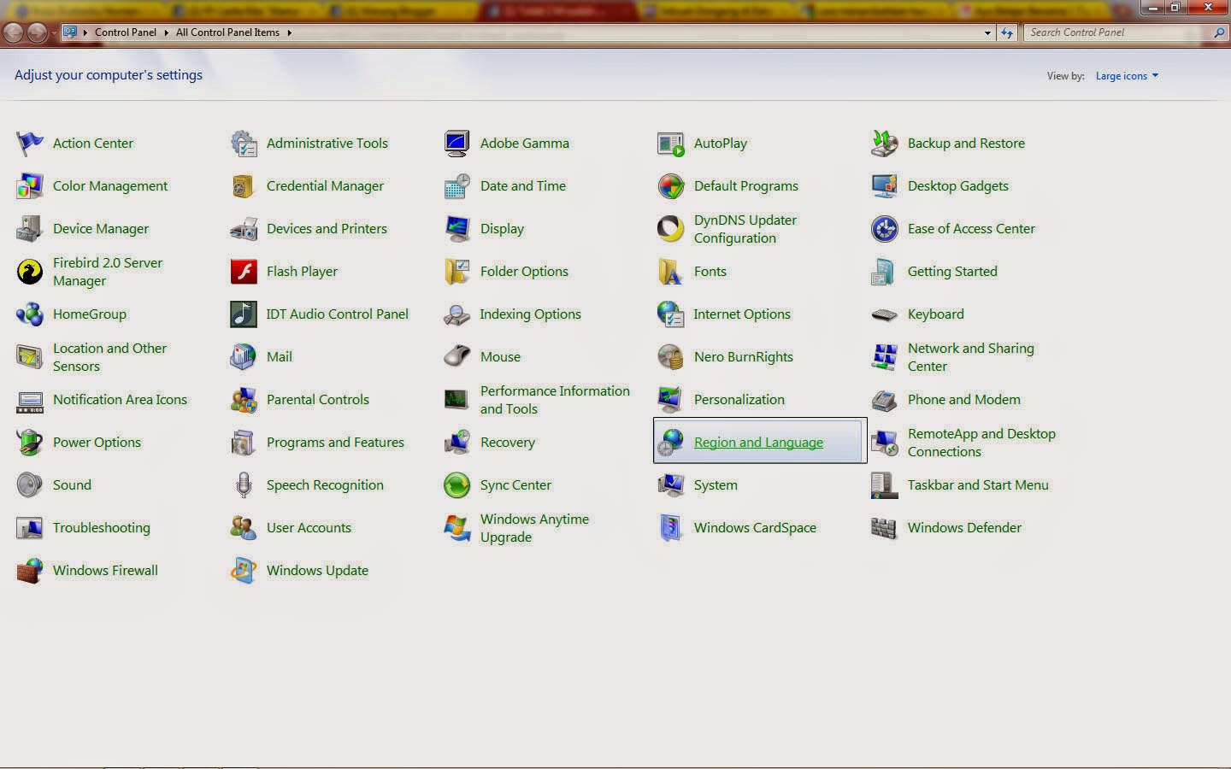Open the Windows CardSpace icon
The width and height of the screenshot is (1231, 769).
671,528
